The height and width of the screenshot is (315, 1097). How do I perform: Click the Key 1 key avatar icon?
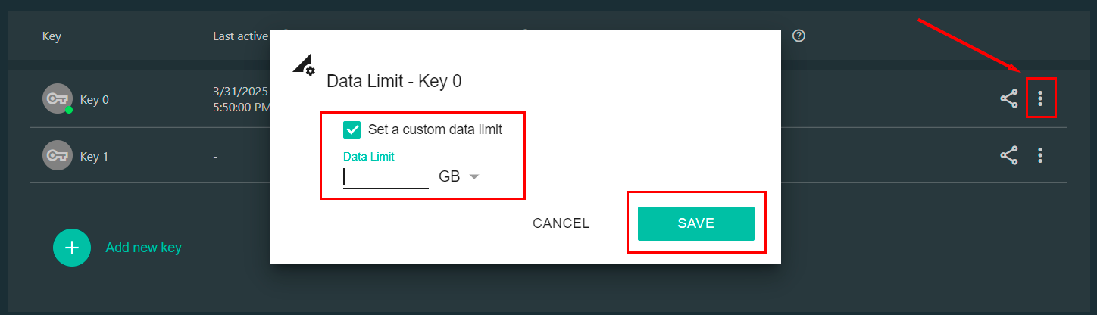[57, 155]
